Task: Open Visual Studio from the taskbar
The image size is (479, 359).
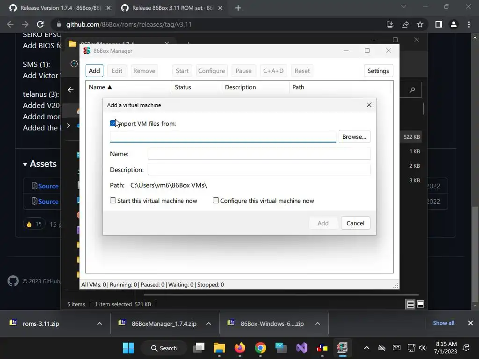Action: coord(302,348)
